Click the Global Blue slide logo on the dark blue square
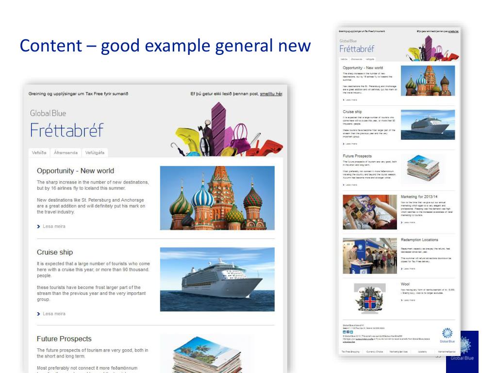The width and height of the screenshot is (497, 373). (462, 352)
